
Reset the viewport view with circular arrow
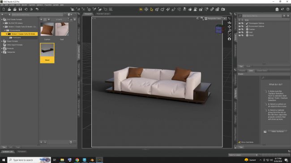(230, 39)
